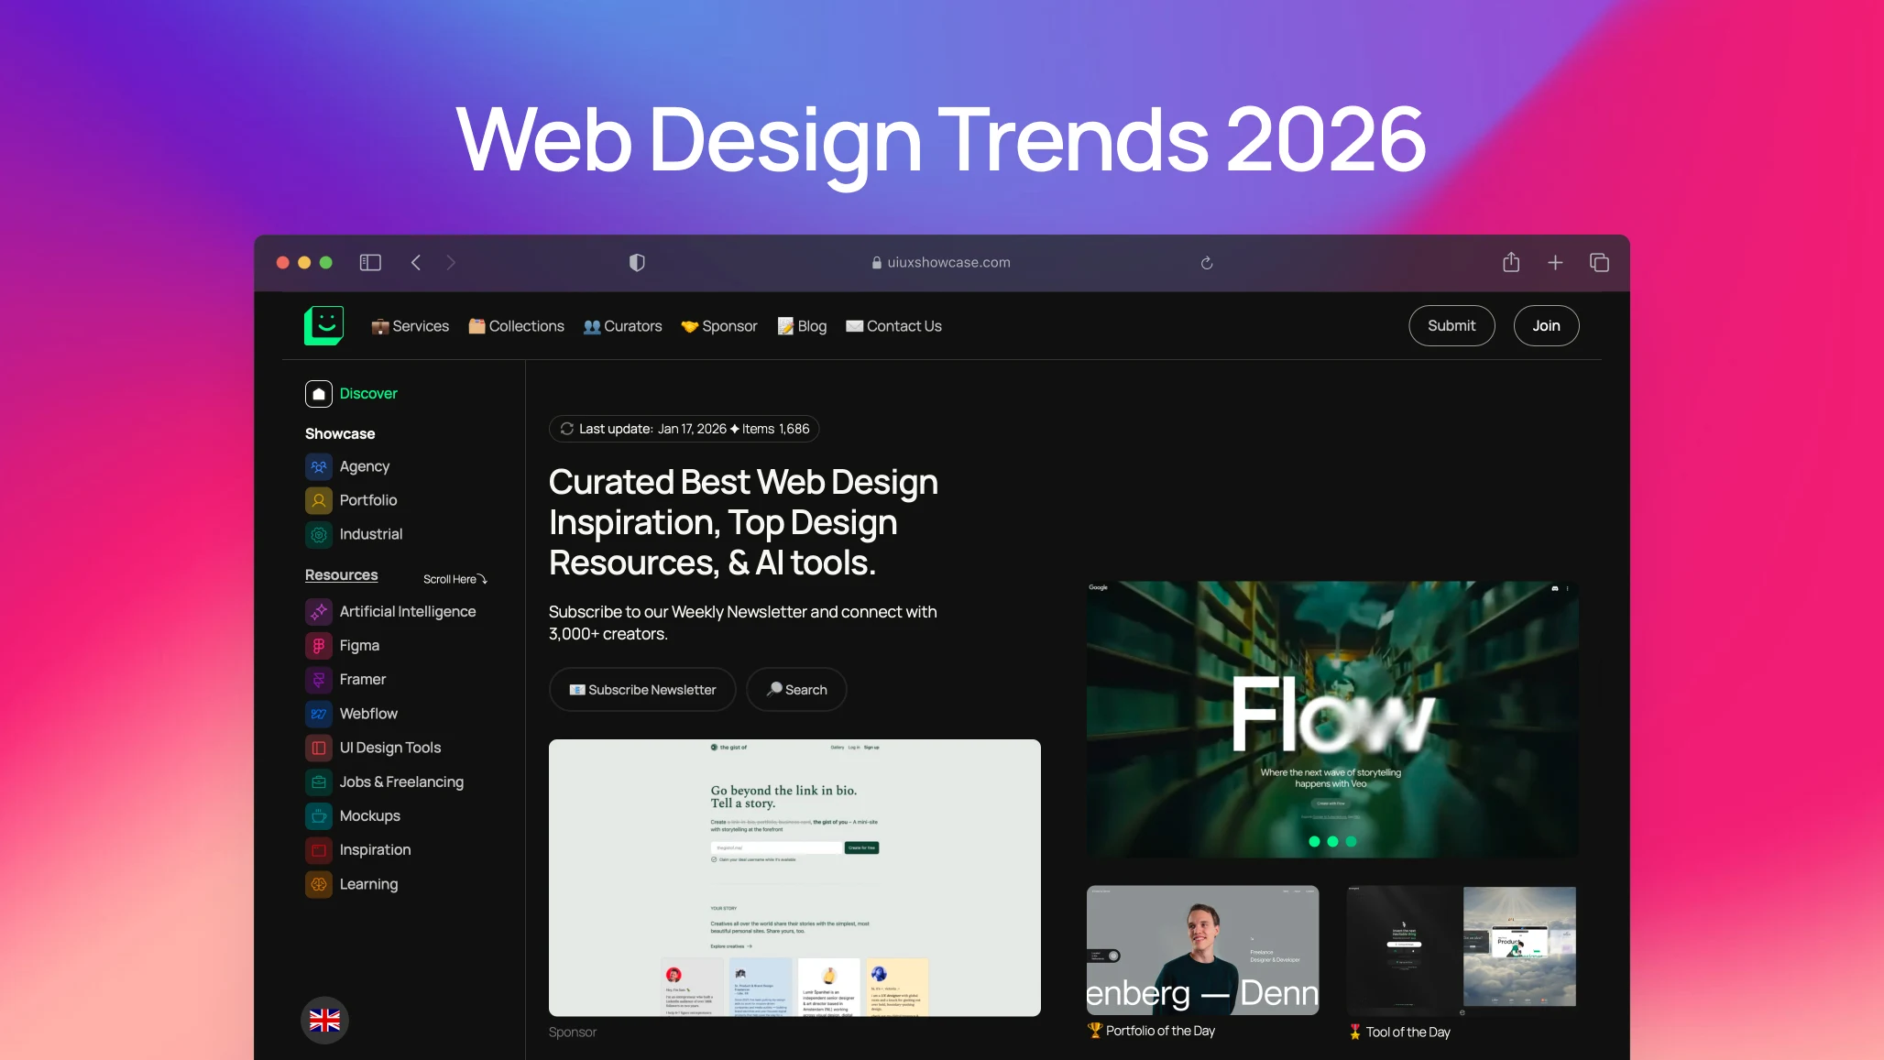
Task: Toggle the Safari sidebar panel
Action: (x=369, y=262)
